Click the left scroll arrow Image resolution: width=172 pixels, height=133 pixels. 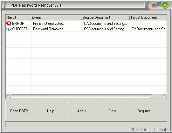pos(8,96)
